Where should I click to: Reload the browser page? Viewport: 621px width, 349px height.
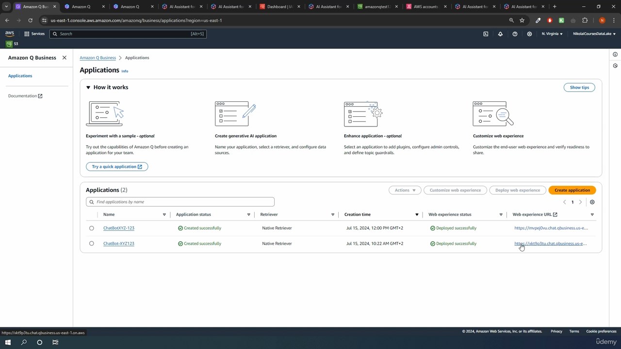coord(30,20)
